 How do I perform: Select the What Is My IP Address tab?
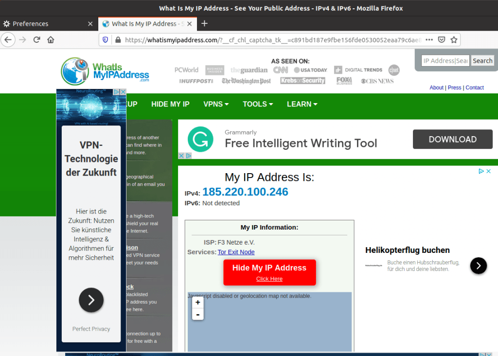(147, 24)
